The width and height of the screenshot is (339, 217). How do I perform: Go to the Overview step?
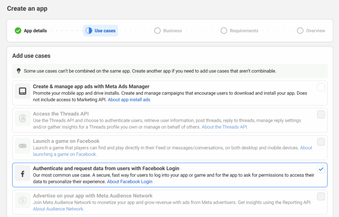point(311,31)
